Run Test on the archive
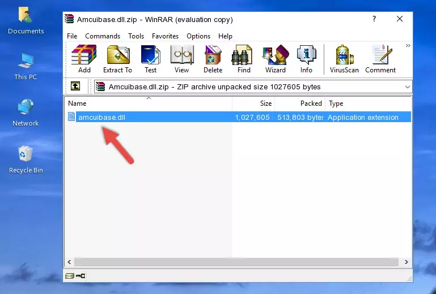The width and height of the screenshot is (436, 294). click(150, 59)
